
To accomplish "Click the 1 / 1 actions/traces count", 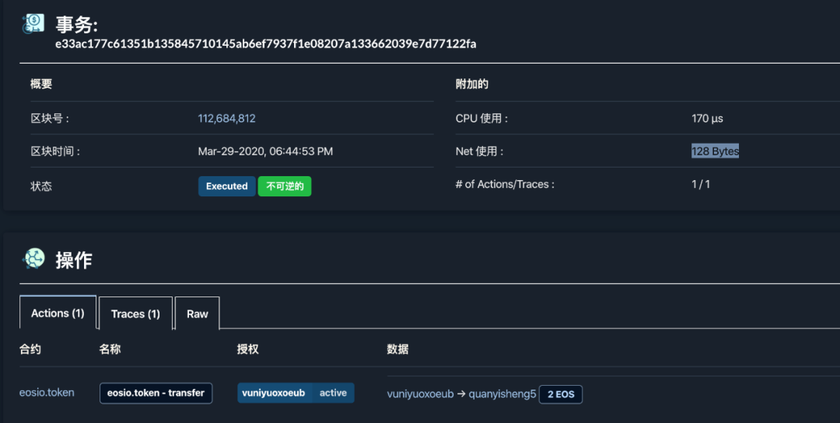I will pos(701,185).
